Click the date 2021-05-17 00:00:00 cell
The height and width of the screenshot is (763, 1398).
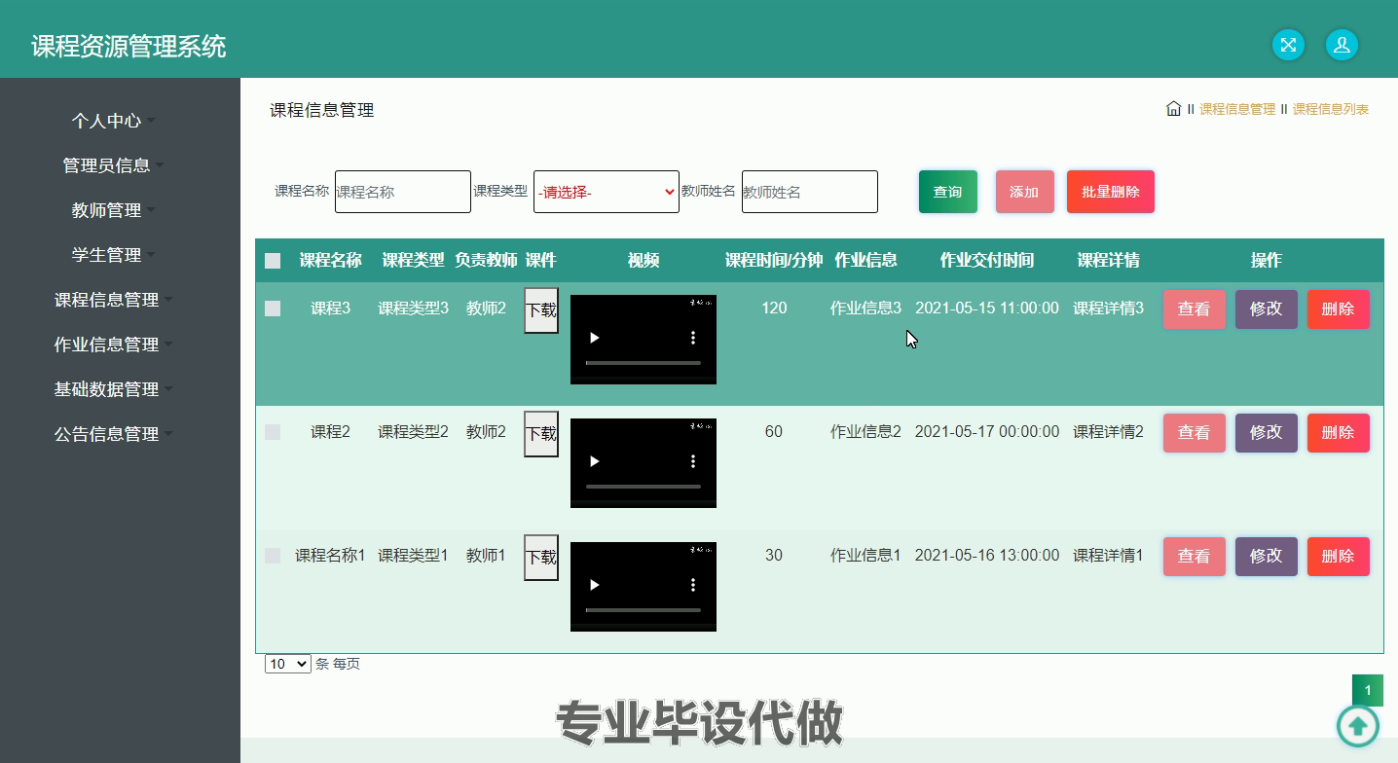(x=987, y=432)
